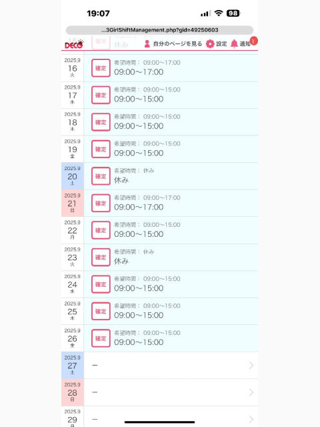Open the notification bell icon
The height and width of the screenshot is (427, 320).
234,44
